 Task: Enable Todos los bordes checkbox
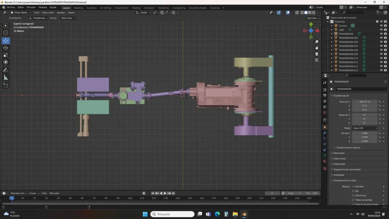coord(353,200)
